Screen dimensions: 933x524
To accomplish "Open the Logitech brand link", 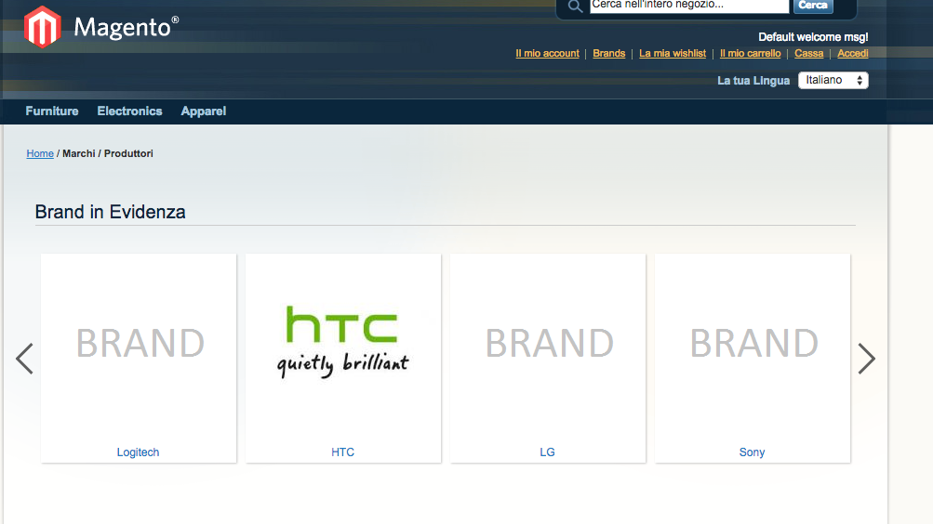I will coord(138,452).
